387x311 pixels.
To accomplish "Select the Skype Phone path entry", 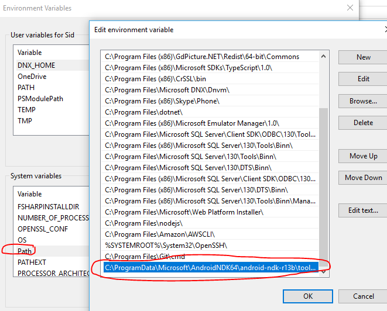I will pyautogui.click(x=210, y=101).
